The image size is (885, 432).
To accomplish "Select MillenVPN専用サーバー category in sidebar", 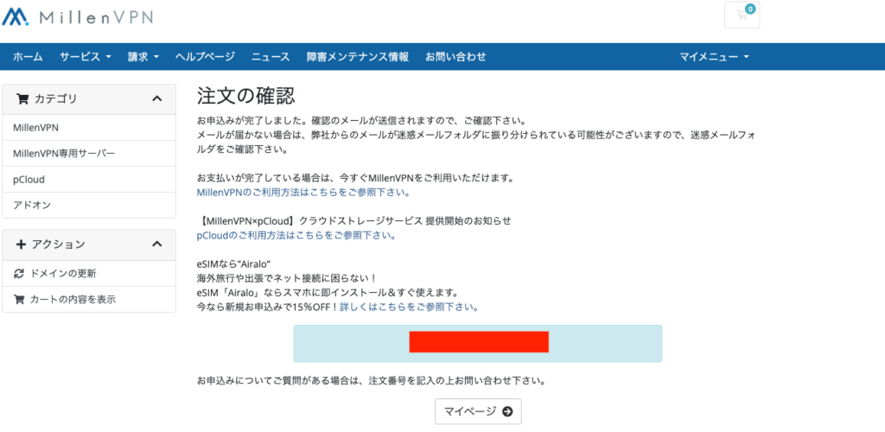I will (x=64, y=153).
